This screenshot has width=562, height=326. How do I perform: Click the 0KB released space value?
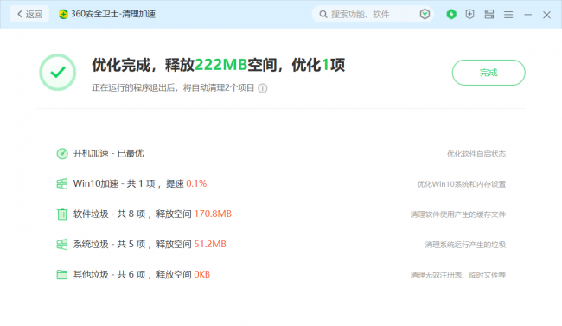(x=201, y=275)
